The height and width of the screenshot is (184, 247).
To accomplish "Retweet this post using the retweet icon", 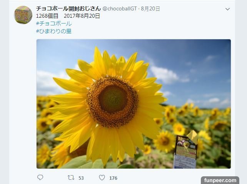I will click(x=71, y=178).
